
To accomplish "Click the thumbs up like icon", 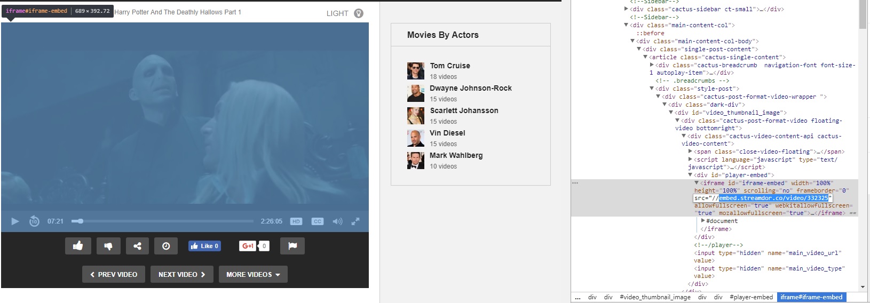I will click(78, 246).
